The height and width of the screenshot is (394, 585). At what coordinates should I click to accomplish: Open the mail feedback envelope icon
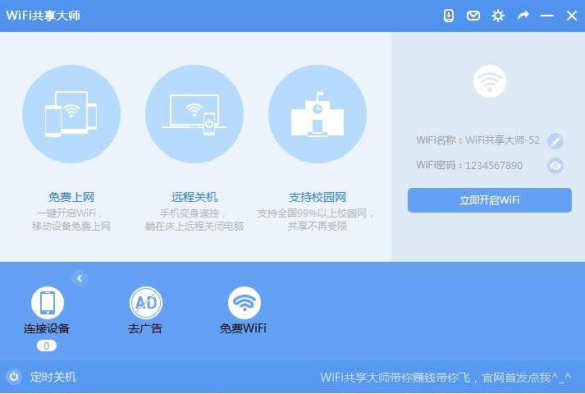click(473, 16)
